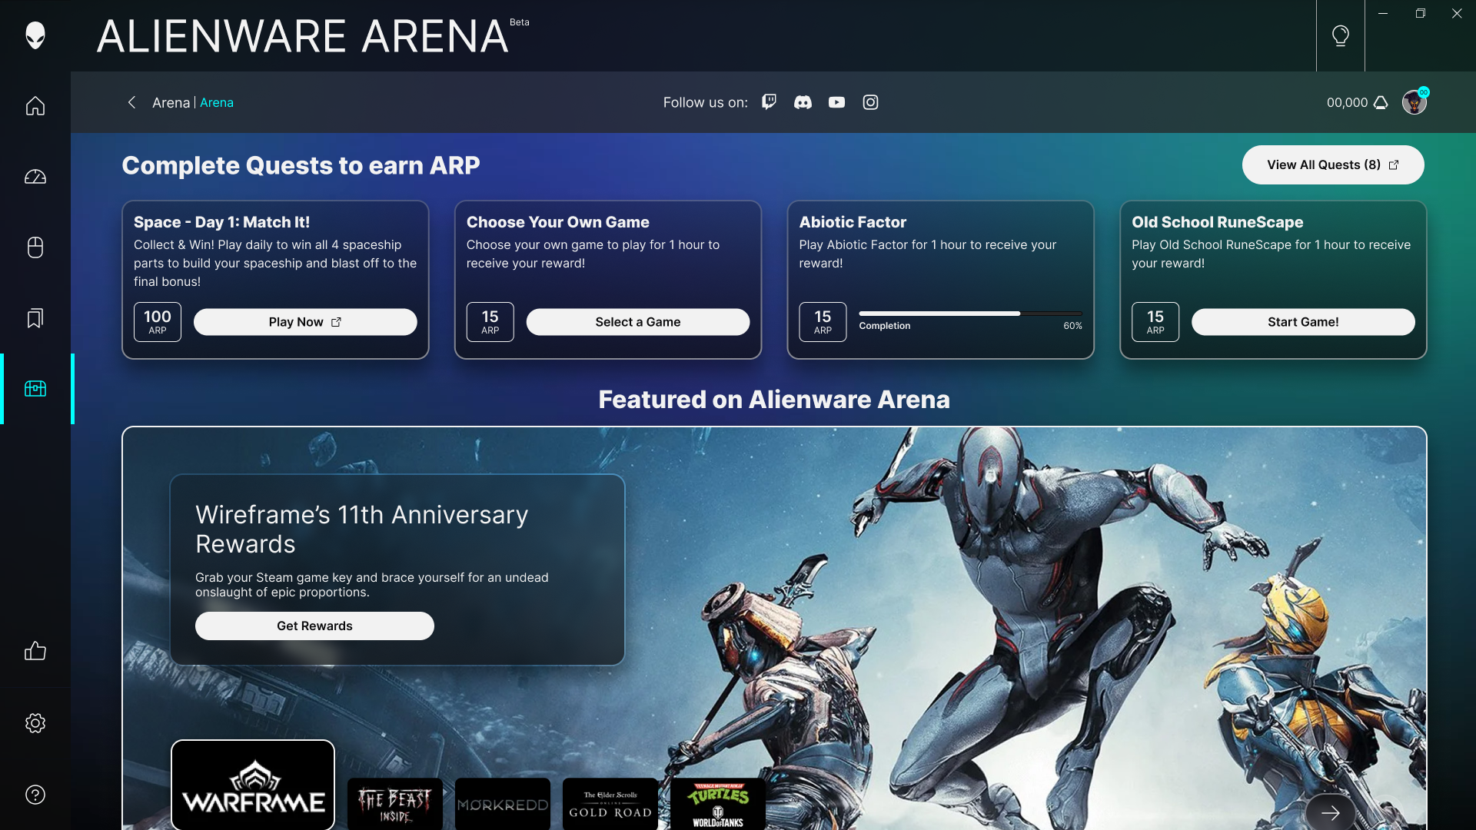Open the Instagram icon link
Viewport: 1476px width, 830px height.
(870, 102)
